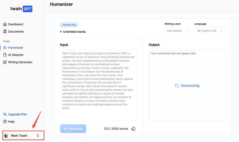The width and height of the screenshot is (239, 142).
Task: Click the Upgrade Plan link
Action: [18, 114]
